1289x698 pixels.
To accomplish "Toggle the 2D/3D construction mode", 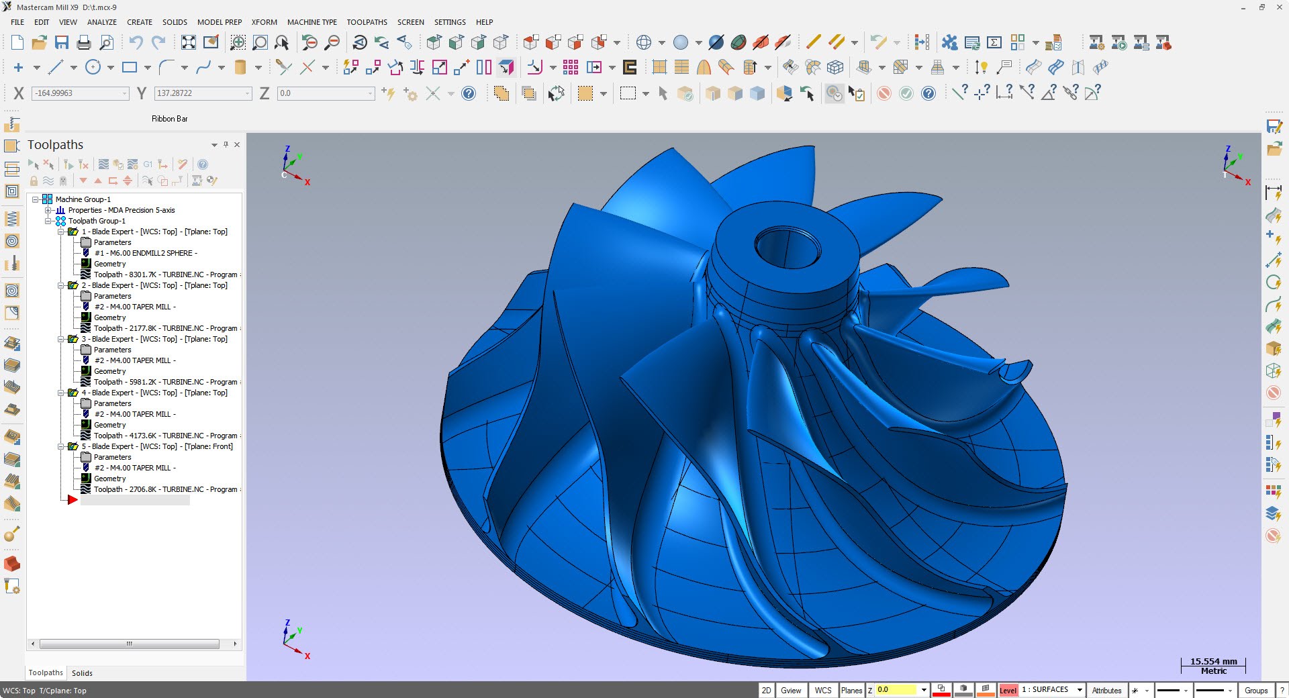I will click(x=766, y=690).
